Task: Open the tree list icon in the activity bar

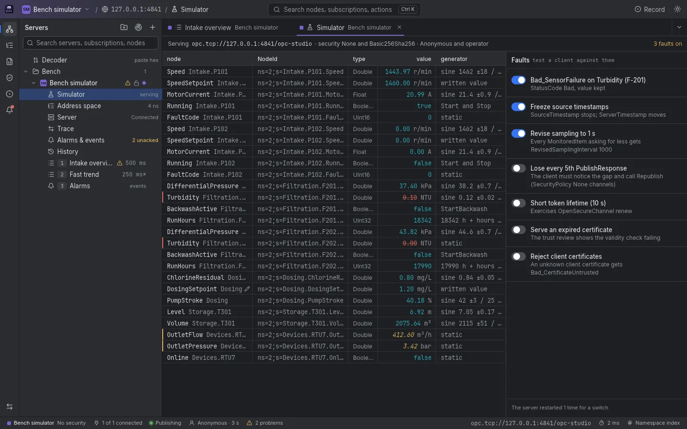Action: pos(10,45)
